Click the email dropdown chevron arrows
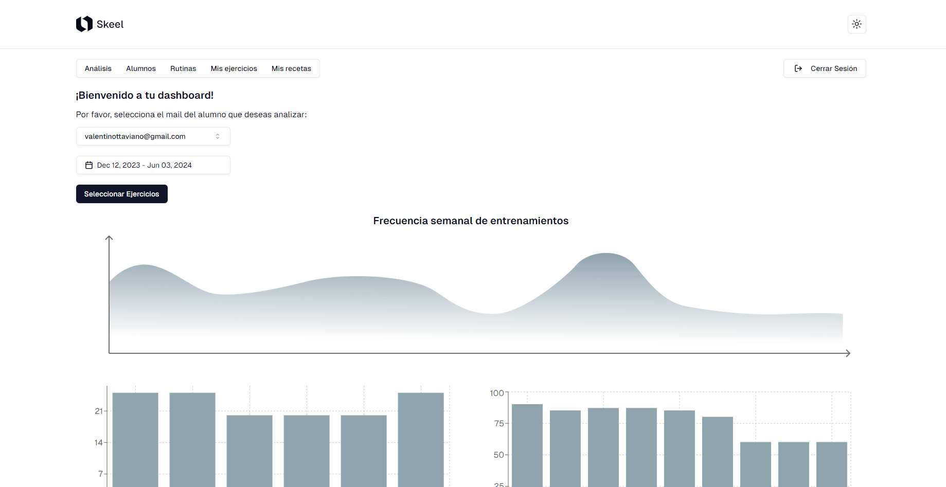This screenshot has width=946, height=487. pos(218,136)
